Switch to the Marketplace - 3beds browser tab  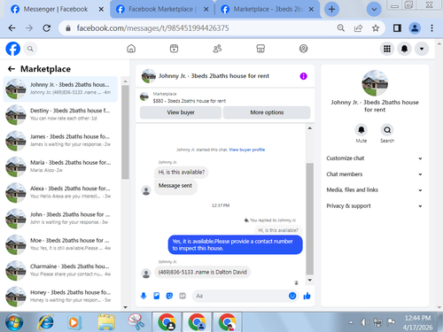coord(268,9)
